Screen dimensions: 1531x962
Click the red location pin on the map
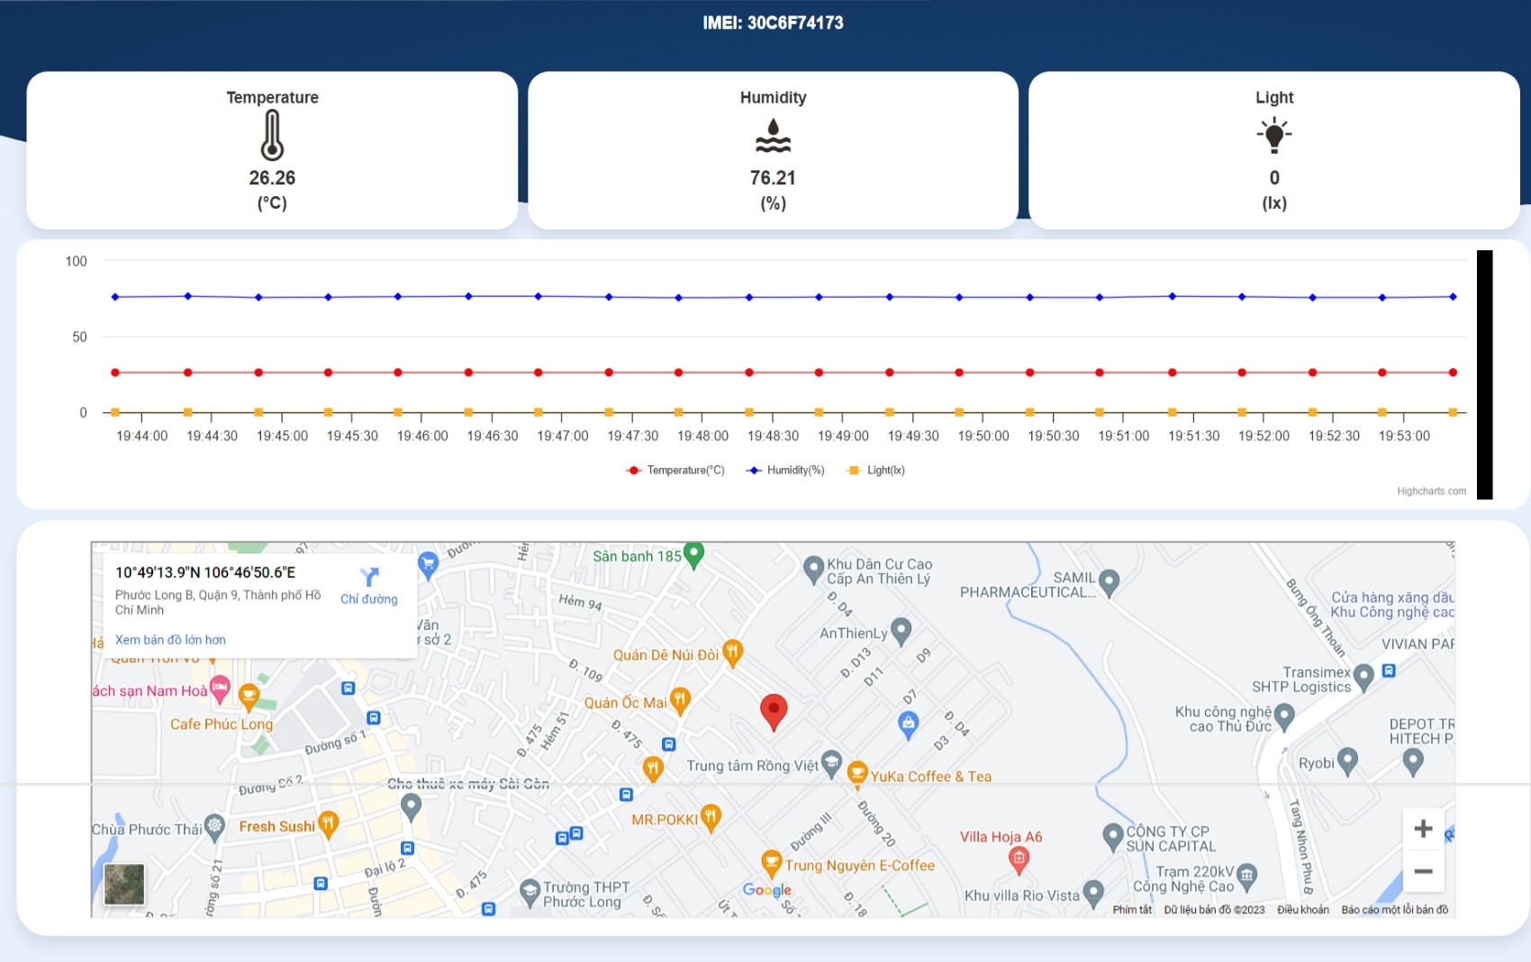point(775,711)
